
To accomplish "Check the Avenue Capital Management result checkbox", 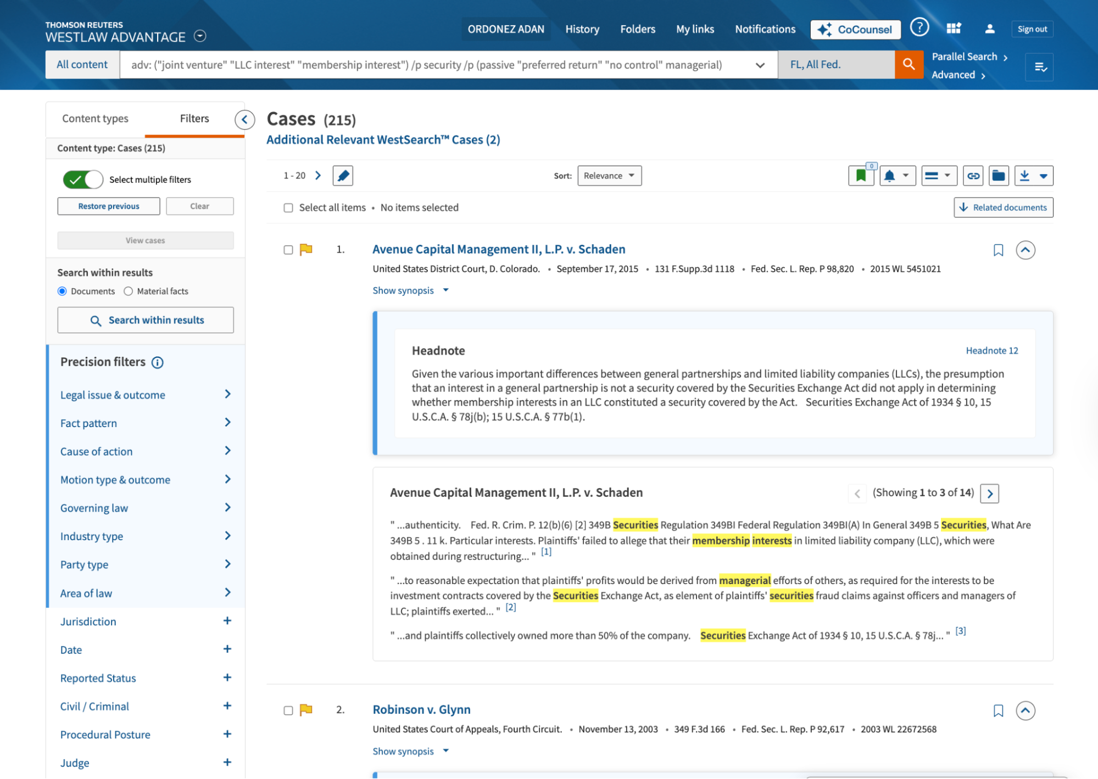I will coord(288,250).
